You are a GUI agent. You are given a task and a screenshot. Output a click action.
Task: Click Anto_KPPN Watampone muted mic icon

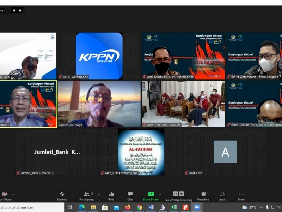pyautogui.click(x=102, y=173)
